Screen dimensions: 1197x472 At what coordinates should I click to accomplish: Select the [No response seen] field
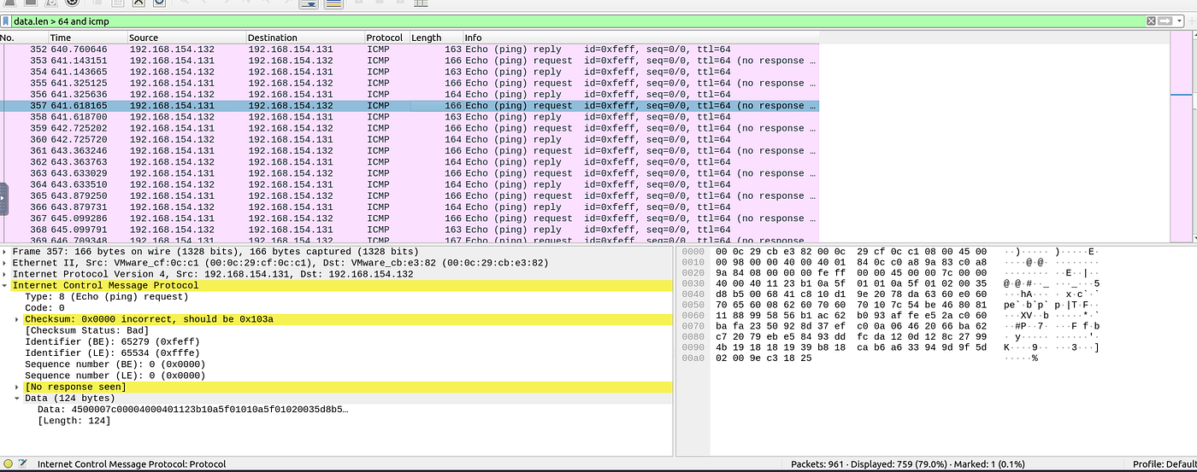coord(75,387)
